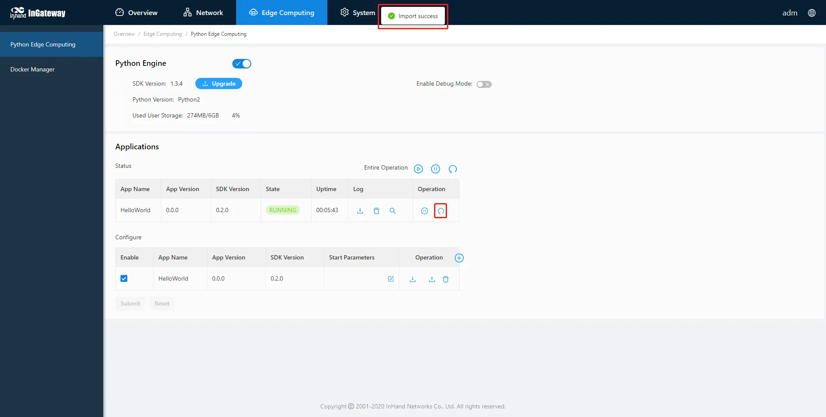Click the 274MB/6GB storage value

click(x=203, y=115)
